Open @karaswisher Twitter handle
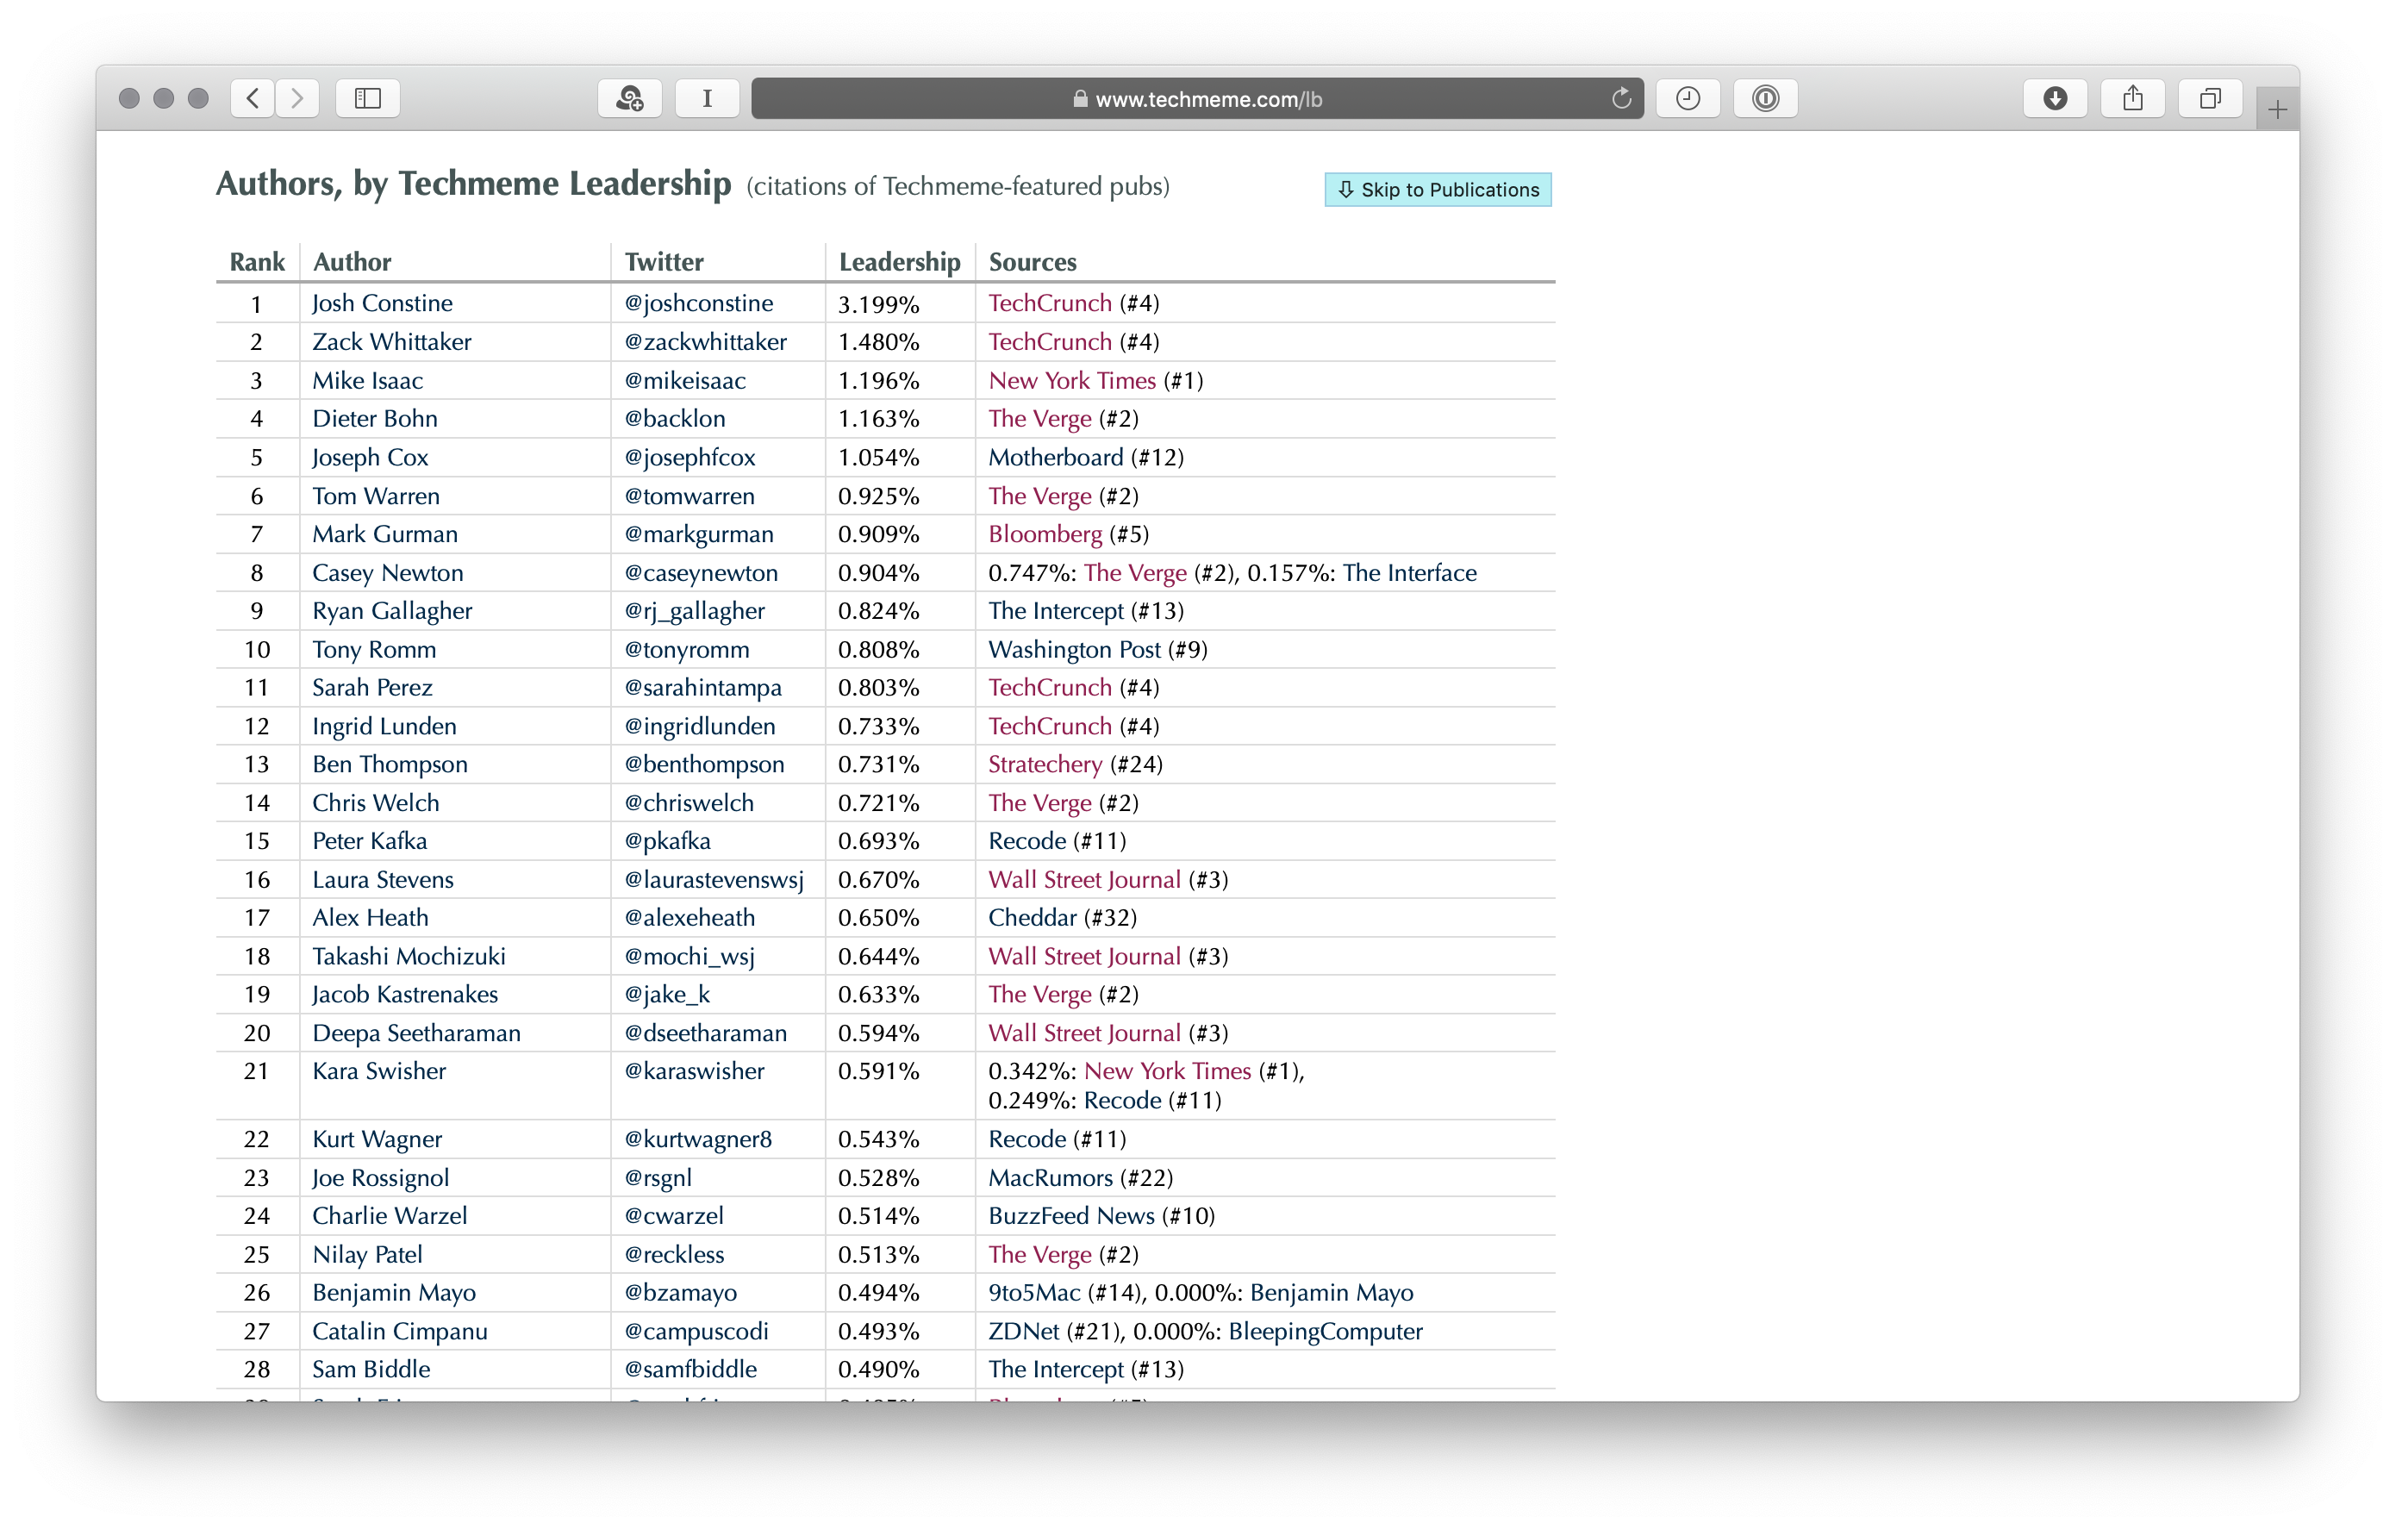The width and height of the screenshot is (2396, 1529). click(x=695, y=1071)
